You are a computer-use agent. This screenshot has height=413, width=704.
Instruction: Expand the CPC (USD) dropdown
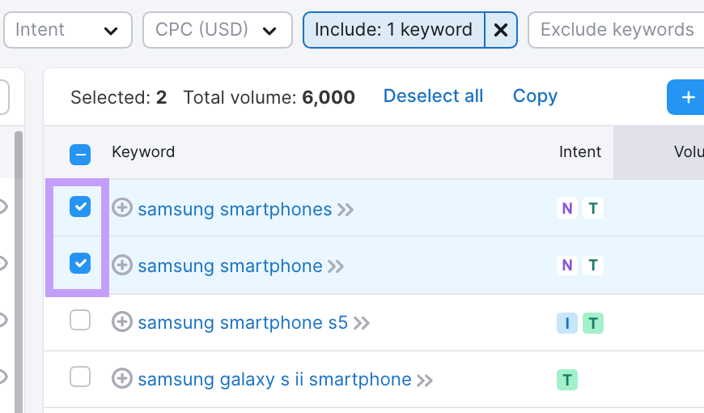point(217,31)
